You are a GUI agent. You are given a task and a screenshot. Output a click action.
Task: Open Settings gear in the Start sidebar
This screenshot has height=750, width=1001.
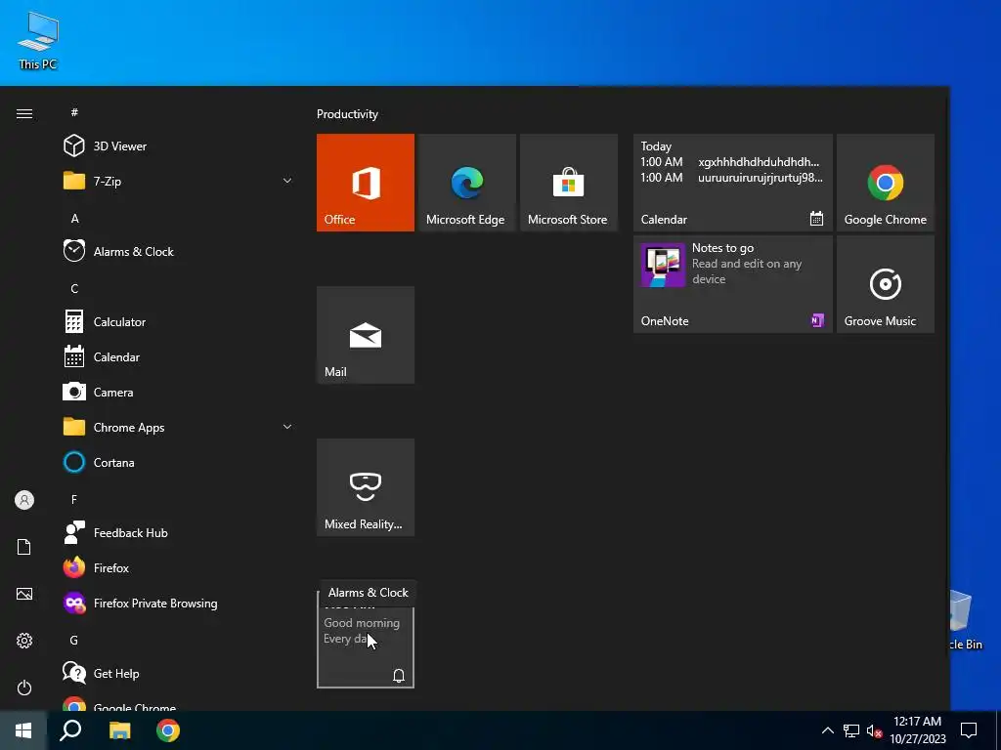click(x=24, y=641)
